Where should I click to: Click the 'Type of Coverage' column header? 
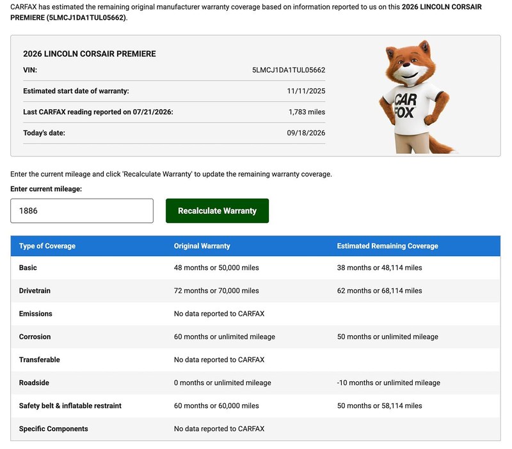47,246
